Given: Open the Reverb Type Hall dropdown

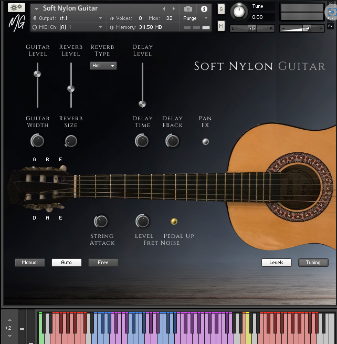Looking at the screenshot, I should coord(103,66).
